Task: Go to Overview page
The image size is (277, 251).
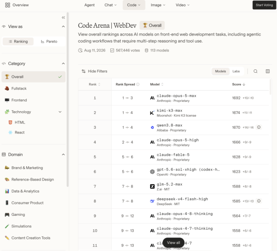Action: [17, 5]
